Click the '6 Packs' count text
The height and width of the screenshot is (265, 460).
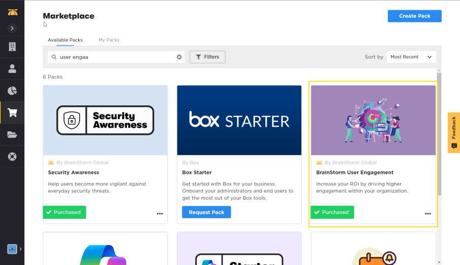click(x=53, y=77)
